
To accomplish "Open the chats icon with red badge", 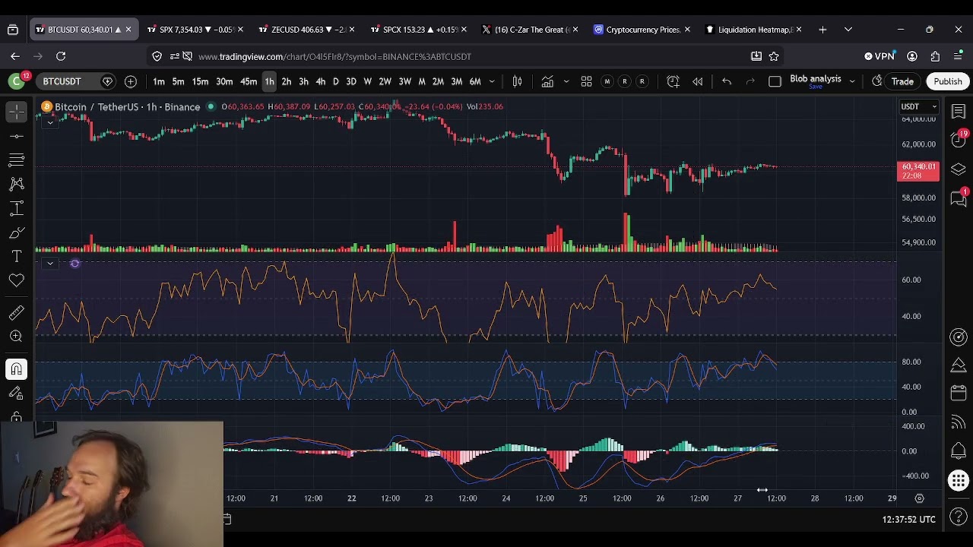I will pyautogui.click(x=959, y=198).
